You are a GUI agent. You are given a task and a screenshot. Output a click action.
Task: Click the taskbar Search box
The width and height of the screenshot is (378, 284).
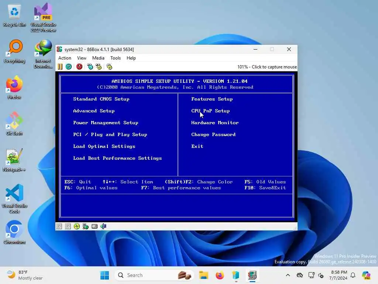[154, 275]
